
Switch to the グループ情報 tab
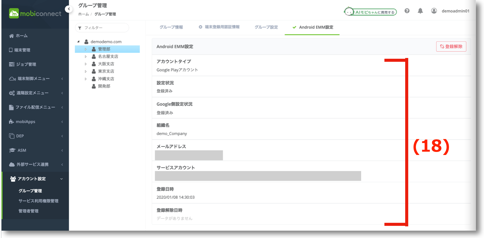point(171,27)
